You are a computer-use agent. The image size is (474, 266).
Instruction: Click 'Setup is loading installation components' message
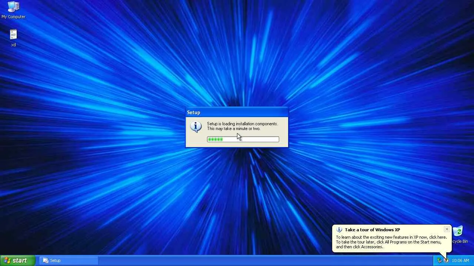coord(242,124)
